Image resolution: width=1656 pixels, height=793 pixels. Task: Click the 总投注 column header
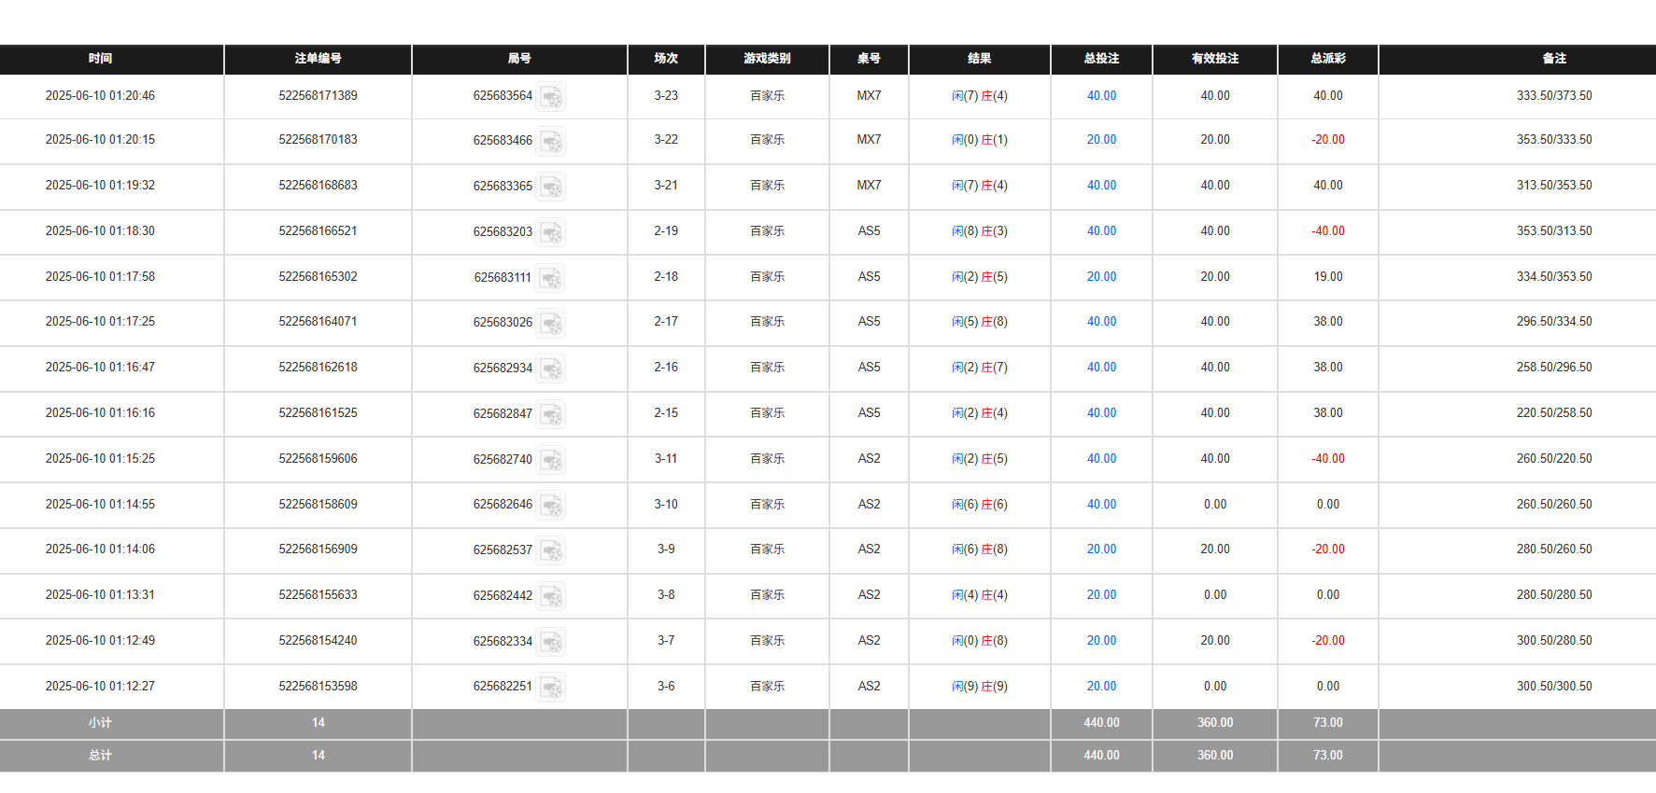point(1101,59)
